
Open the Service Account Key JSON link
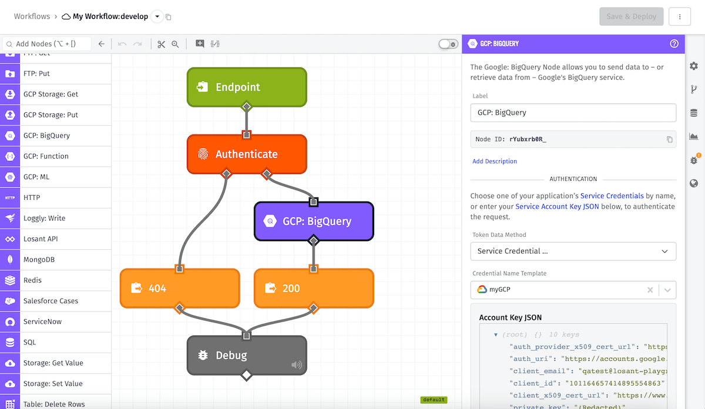557,207
